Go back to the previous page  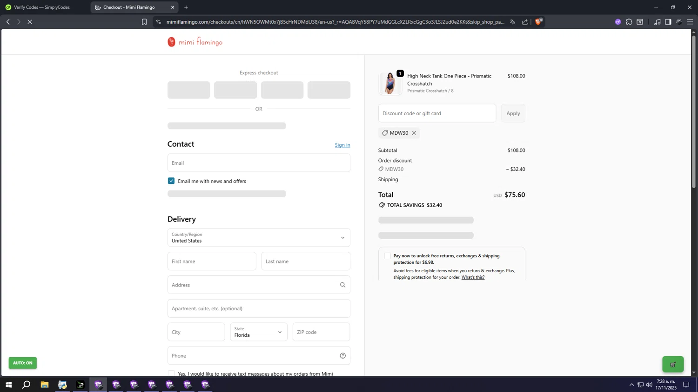[8, 22]
